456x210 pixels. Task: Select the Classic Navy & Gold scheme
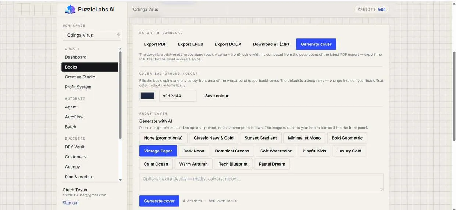pyautogui.click(x=214, y=138)
